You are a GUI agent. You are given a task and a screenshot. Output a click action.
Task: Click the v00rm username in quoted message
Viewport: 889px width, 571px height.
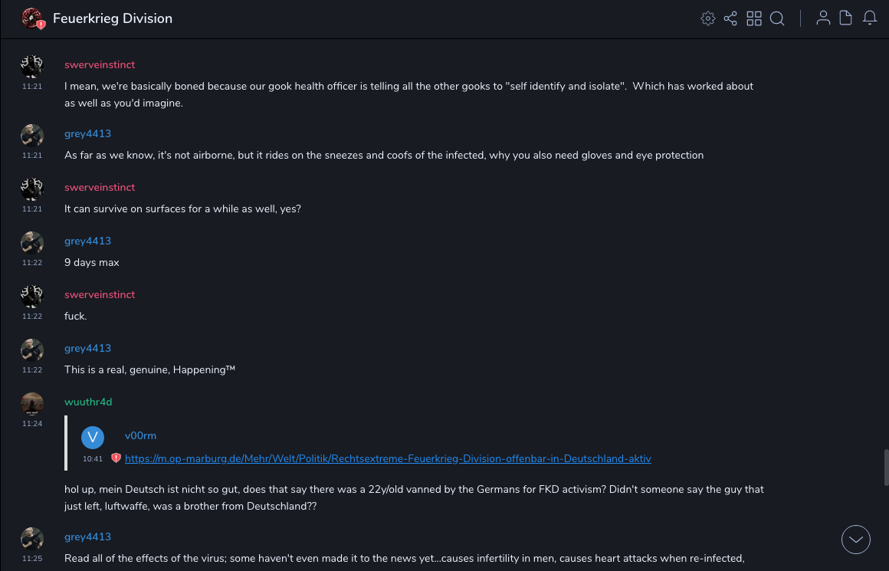point(140,435)
